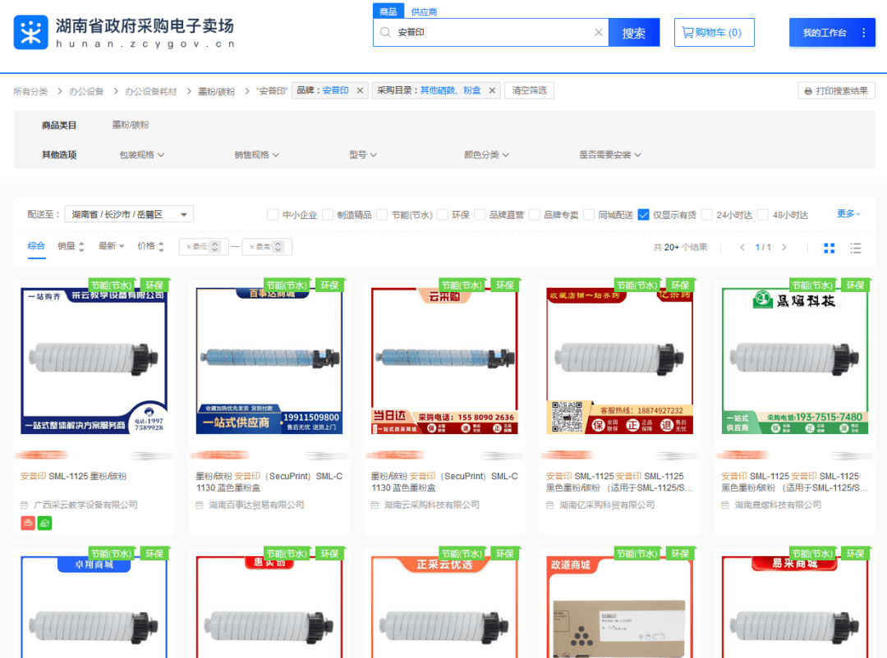Uncheck the 仅显示有货 checkbox
The image size is (887, 658).
[x=644, y=215]
